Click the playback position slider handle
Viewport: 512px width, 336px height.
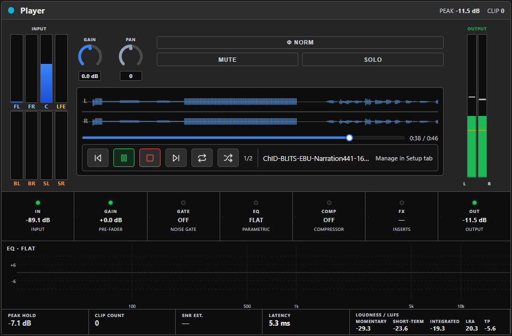pos(349,138)
